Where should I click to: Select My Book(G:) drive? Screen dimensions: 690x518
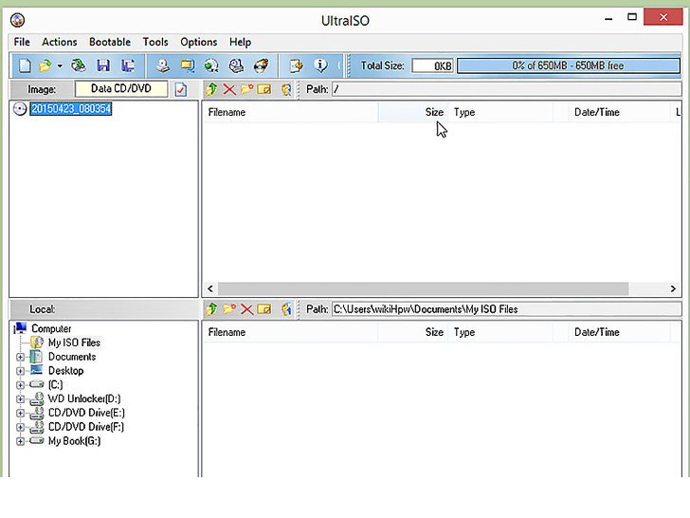click(x=74, y=441)
